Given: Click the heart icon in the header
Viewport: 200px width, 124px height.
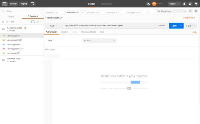Looking at the screenshot, I should [x=196, y=4].
